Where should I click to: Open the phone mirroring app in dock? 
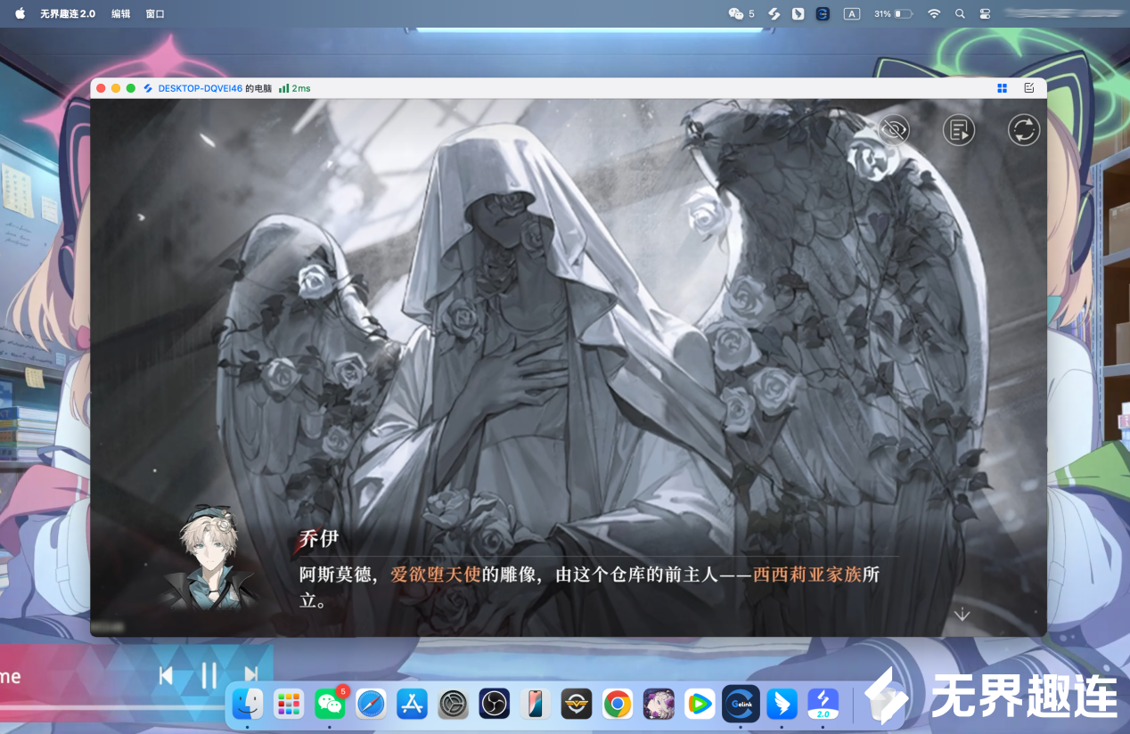point(536,704)
